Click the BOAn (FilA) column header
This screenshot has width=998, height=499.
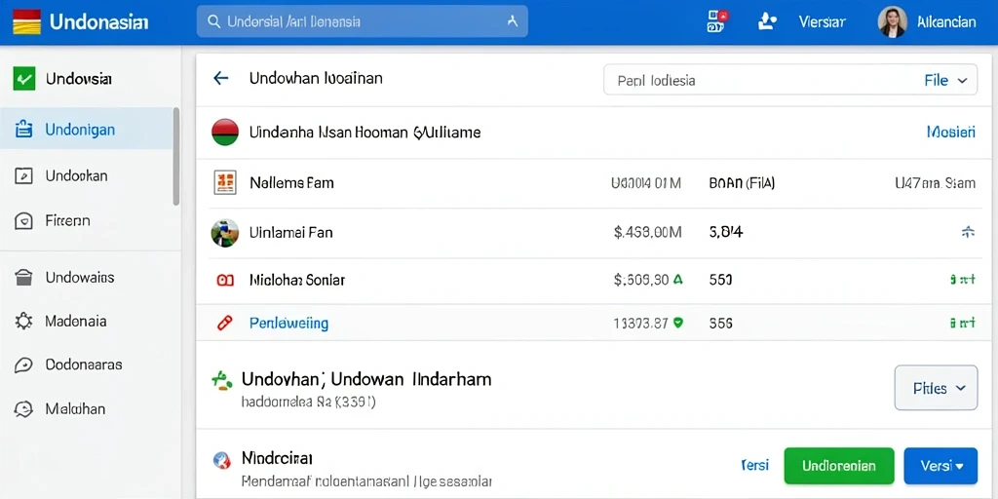coord(742,183)
